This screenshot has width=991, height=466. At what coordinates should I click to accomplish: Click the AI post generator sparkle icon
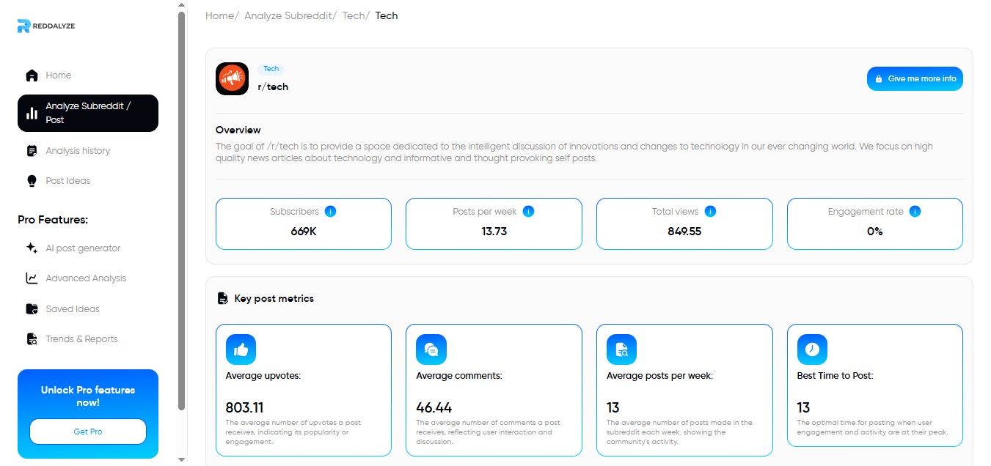[32, 248]
